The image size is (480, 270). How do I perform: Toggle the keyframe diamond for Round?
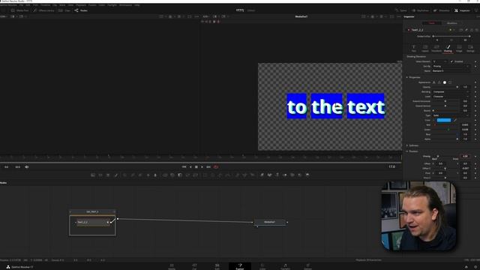[x=475, y=111]
